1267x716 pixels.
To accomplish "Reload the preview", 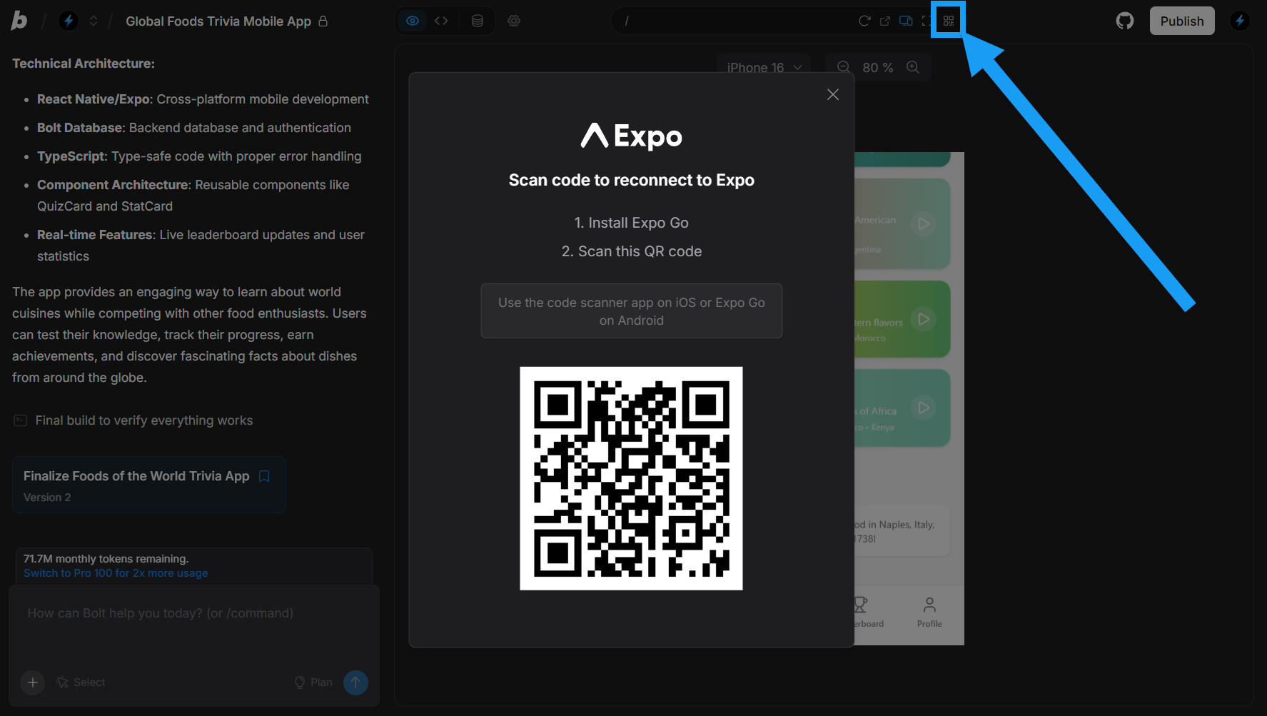I will [864, 21].
